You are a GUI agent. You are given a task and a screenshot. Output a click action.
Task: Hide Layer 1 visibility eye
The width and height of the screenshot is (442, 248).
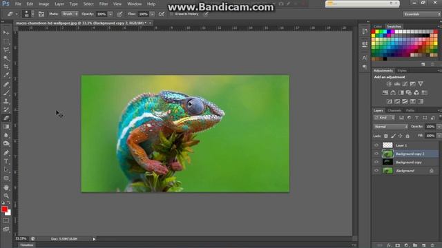click(376, 145)
